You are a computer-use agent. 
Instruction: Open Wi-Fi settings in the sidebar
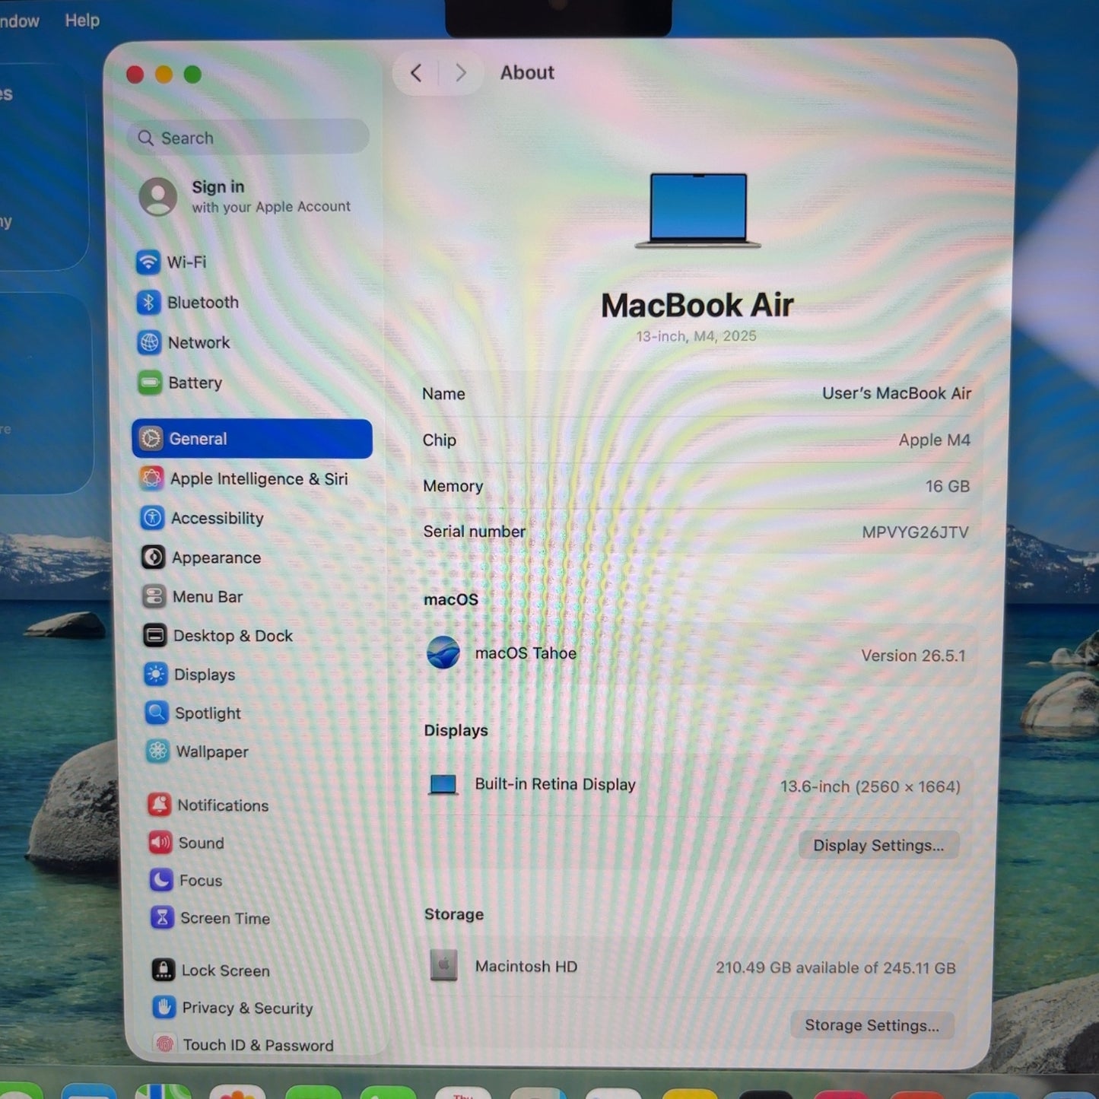251,262
